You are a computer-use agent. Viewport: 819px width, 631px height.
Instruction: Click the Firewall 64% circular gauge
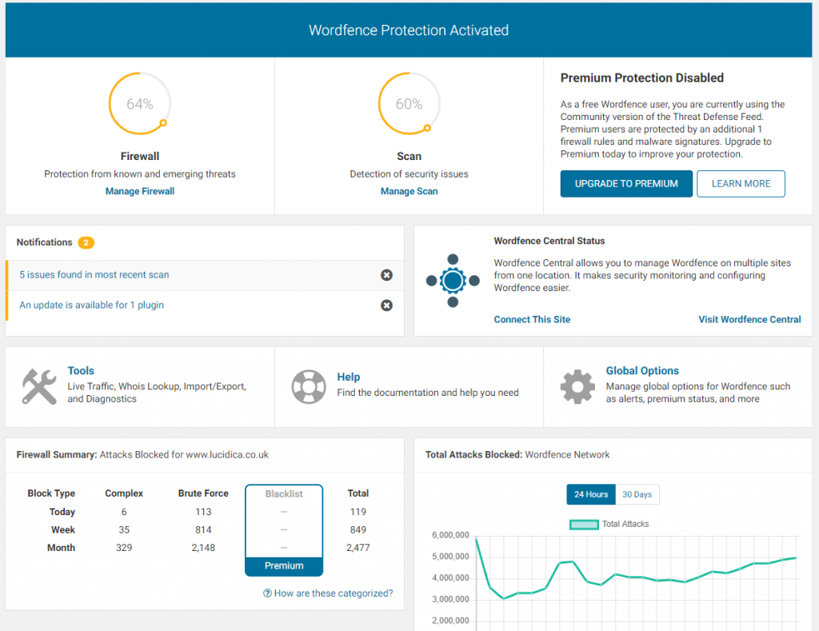(x=139, y=103)
